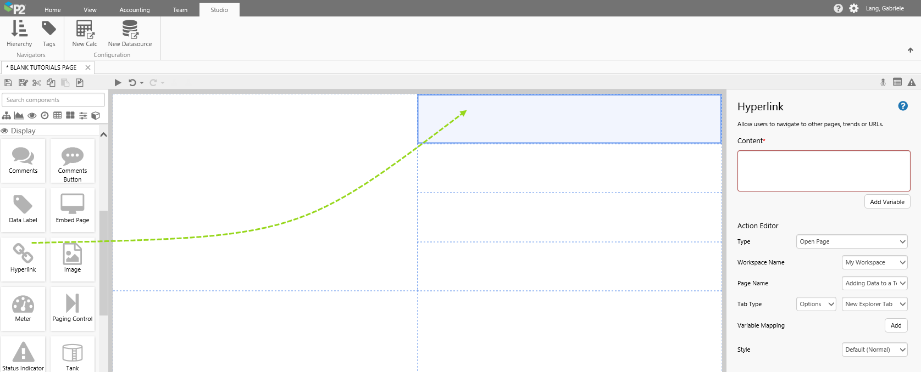
Task: Click the Copy icon in studio toolbar
Action: [x=51, y=82]
